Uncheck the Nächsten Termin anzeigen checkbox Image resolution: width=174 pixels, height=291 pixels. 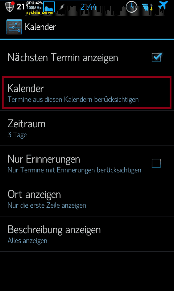[157, 57]
